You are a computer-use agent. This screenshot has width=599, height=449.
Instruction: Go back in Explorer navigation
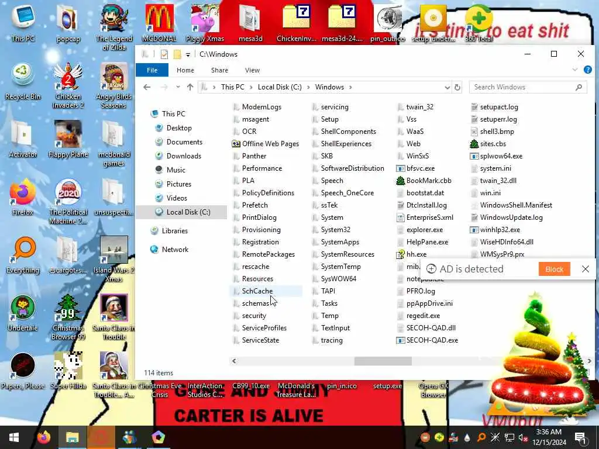pos(147,87)
